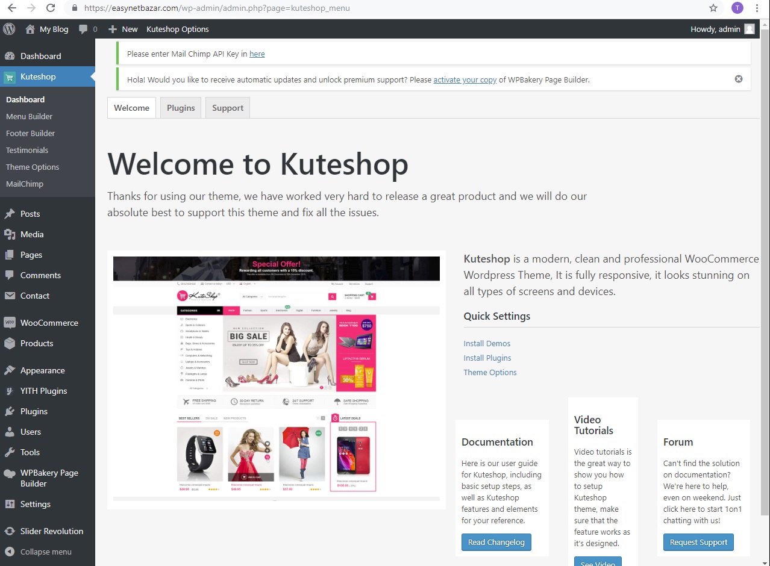
Task: Click the Collapse menu arrow icon
Action: [10, 552]
